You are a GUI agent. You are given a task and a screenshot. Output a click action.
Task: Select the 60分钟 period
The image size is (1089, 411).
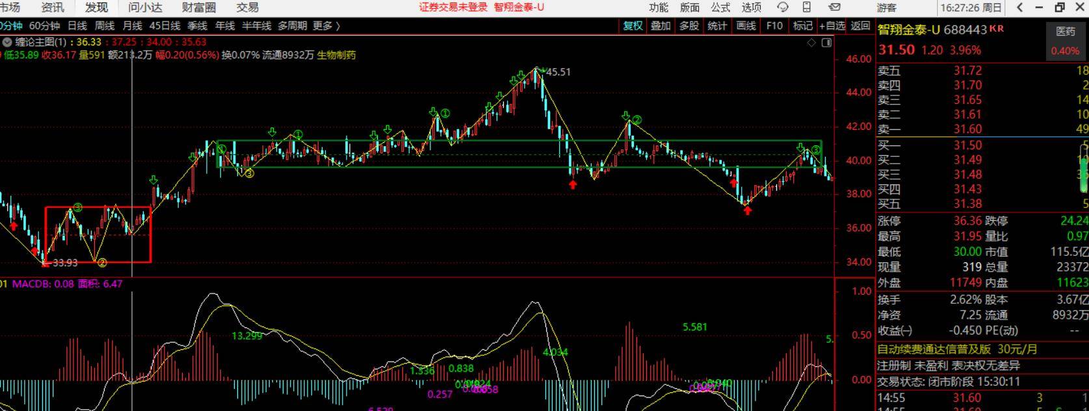45,26
